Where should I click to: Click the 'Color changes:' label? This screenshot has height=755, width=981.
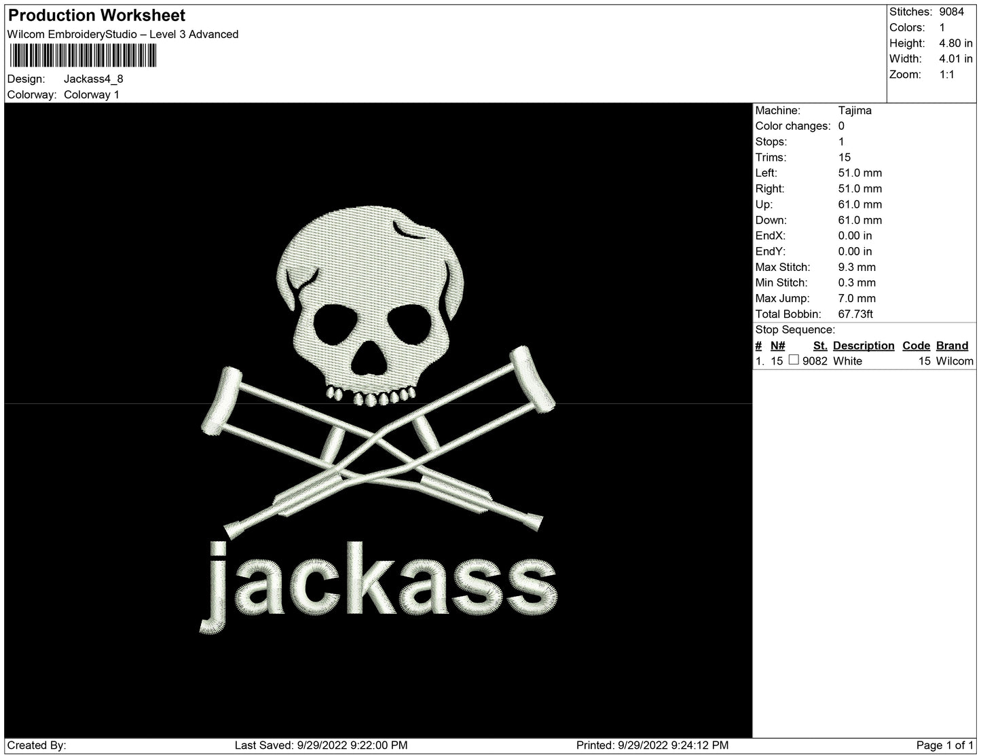click(x=793, y=126)
